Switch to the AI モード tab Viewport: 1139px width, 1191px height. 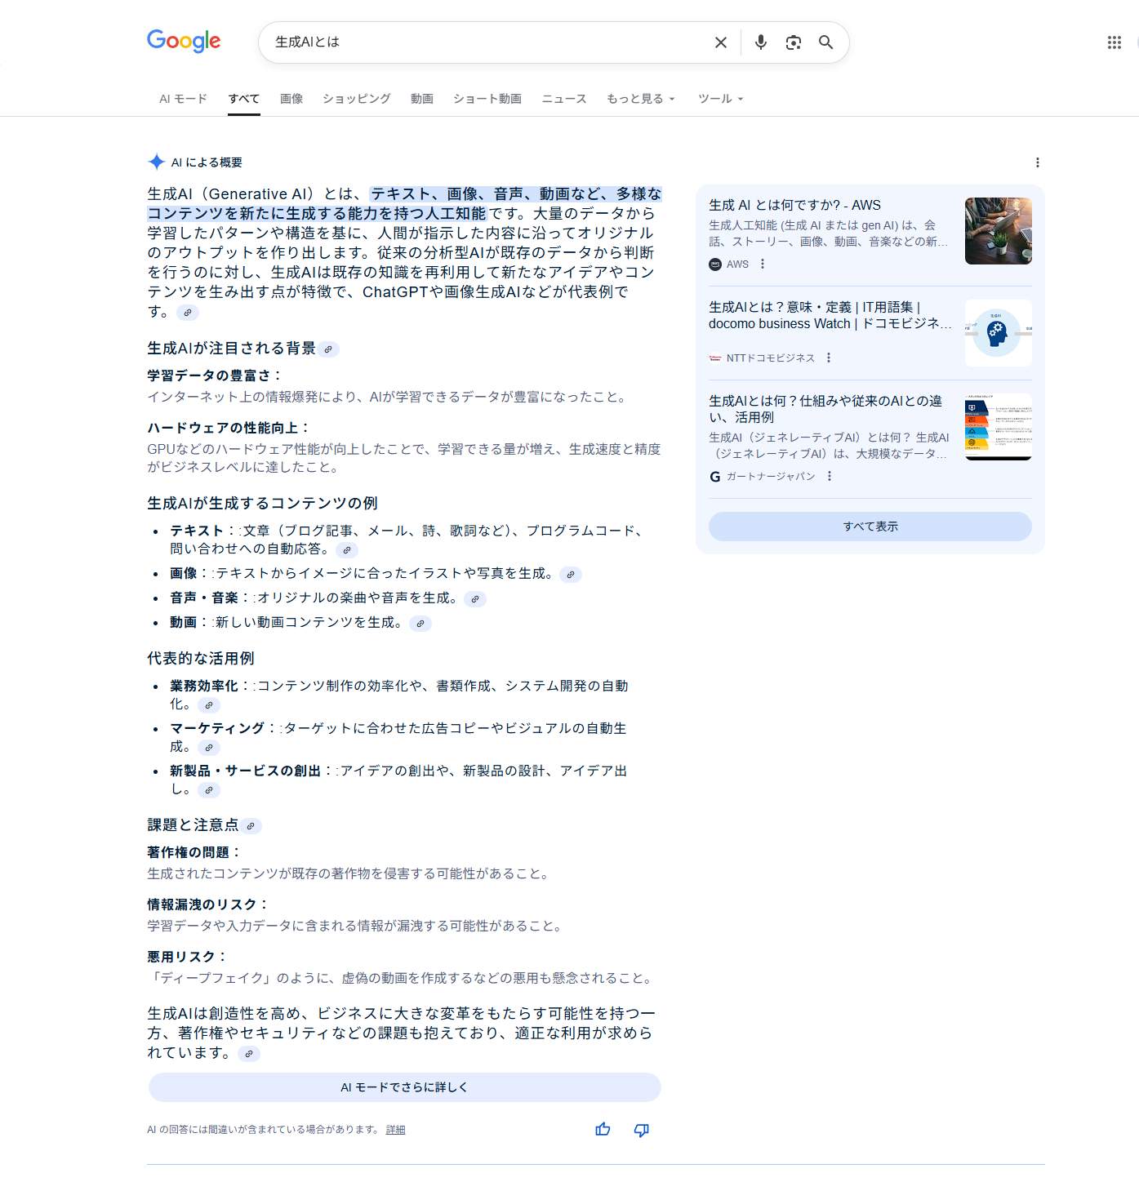[183, 99]
